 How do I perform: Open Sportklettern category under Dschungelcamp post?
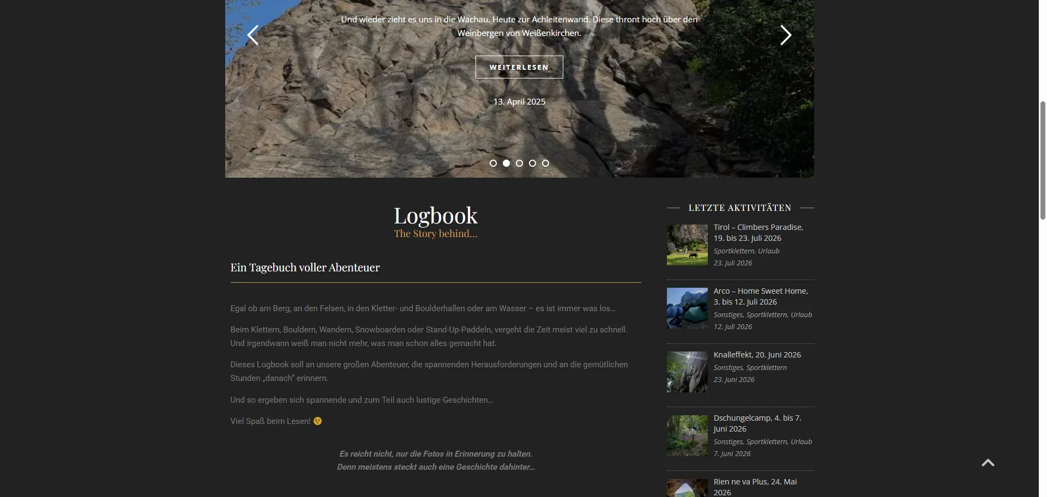pyautogui.click(x=767, y=442)
